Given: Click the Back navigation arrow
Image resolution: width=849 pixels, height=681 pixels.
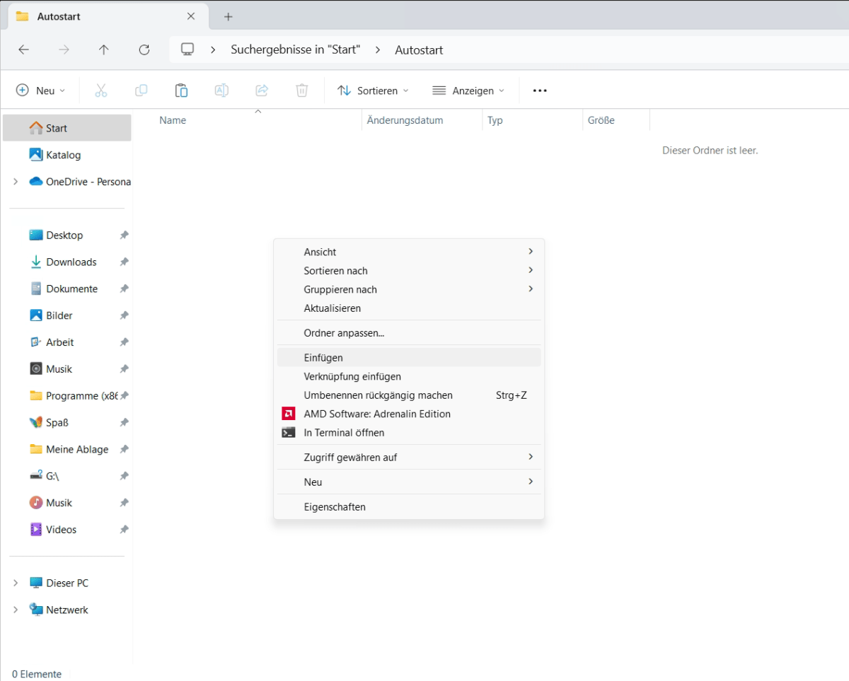Looking at the screenshot, I should [23, 50].
